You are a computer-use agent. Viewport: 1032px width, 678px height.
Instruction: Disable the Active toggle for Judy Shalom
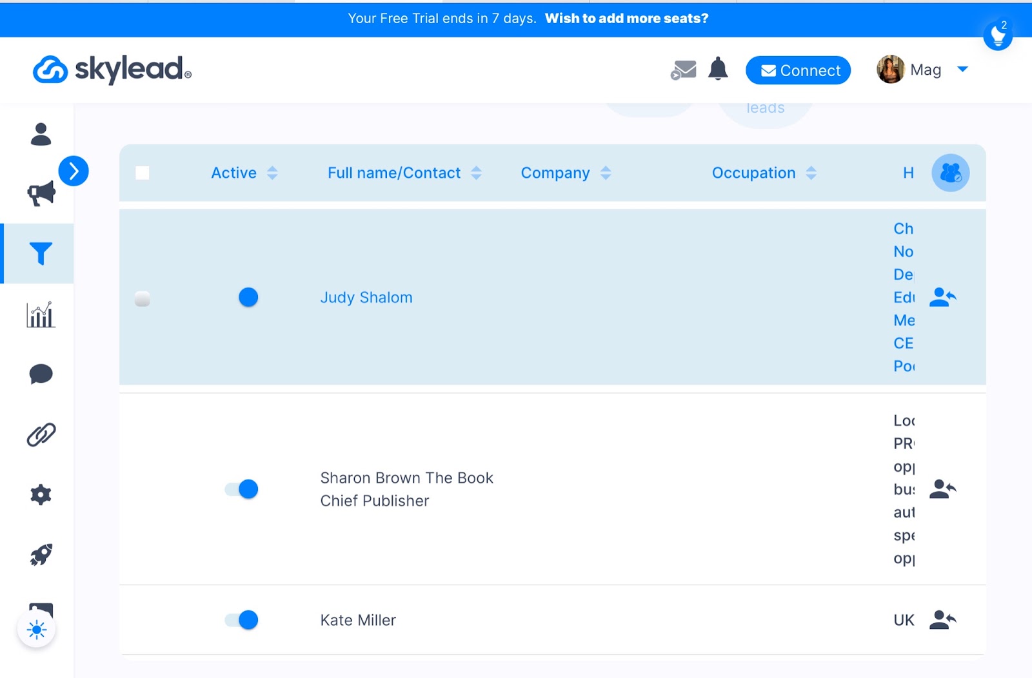click(248, 297)
